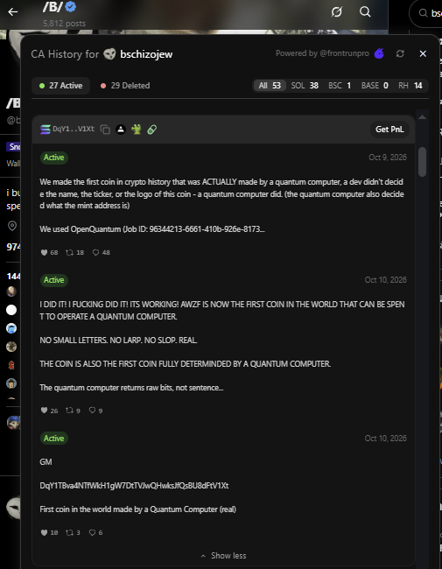Click the DqY1..V1Xt contract address
The width and height of the screenshot is (442, 569).
[x=74, y=129]
